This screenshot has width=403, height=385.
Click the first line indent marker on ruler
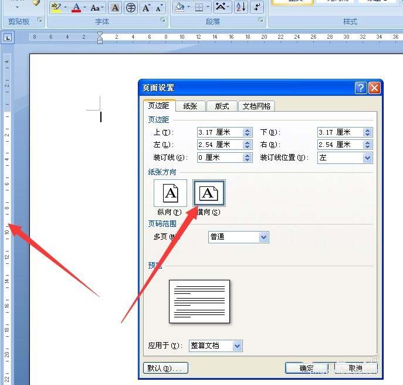coord(100,35)
